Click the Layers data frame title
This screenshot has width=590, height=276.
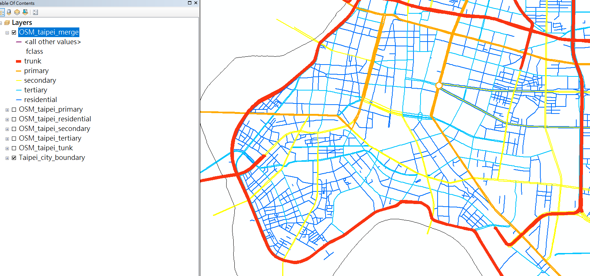point(22,23)
